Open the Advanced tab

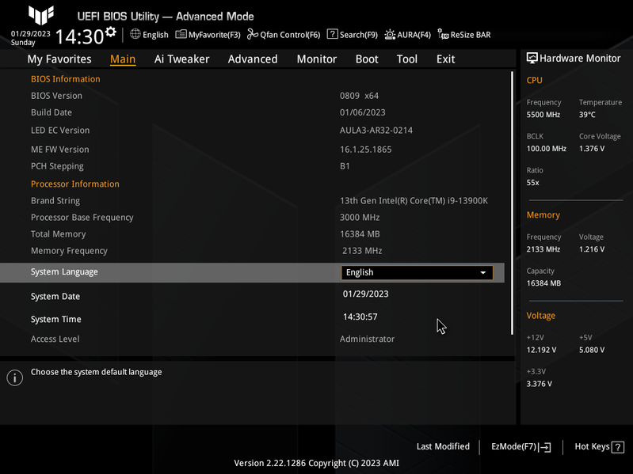click(253, 59)
